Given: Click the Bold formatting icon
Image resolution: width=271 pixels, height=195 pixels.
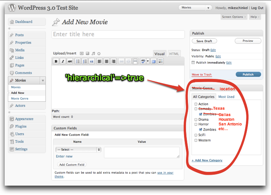Looking at the screenshot, I should point(56,61).
